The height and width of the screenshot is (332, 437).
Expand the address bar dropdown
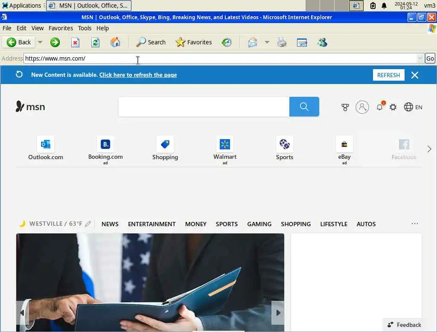click(x=420, y=58)
